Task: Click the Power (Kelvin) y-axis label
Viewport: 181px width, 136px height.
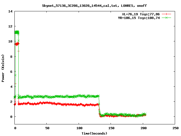Action: point(3,68)
